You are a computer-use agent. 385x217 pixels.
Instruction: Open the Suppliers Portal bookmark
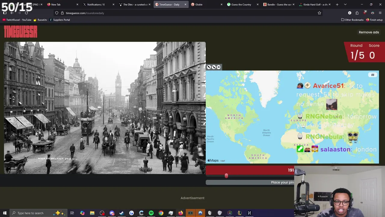point(60,20)
